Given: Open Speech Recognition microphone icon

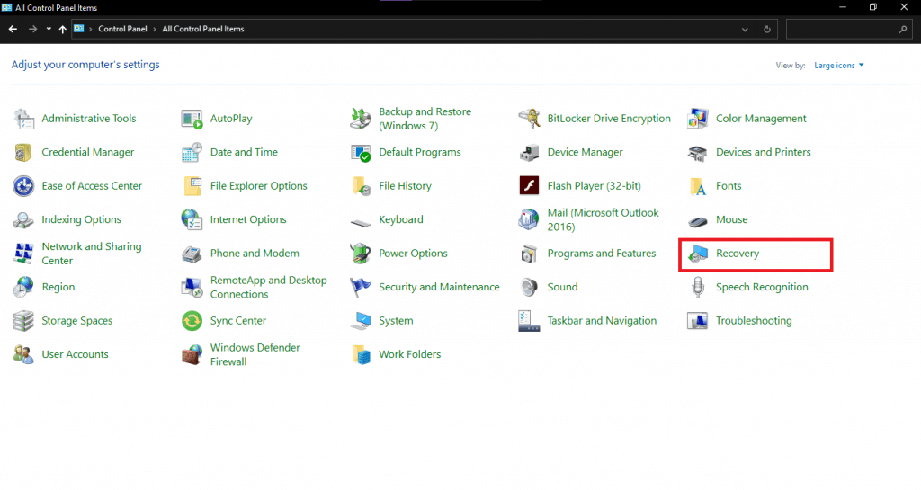Looking at the screenshot, I should 697,287.
